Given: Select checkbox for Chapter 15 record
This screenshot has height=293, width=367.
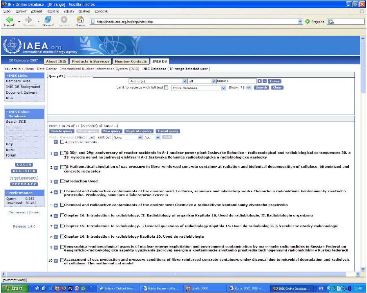Looking at the screenshot, I should tap(62, 226).
